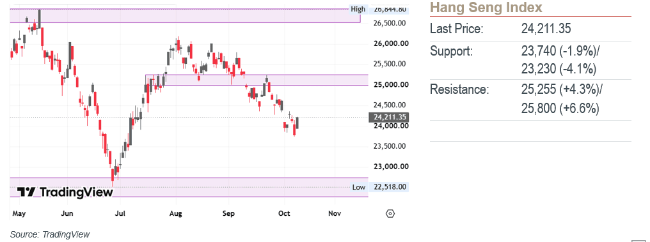The image size is (650, 242).
Task: Click the Nov label on time axis
Action: point(334,213)
